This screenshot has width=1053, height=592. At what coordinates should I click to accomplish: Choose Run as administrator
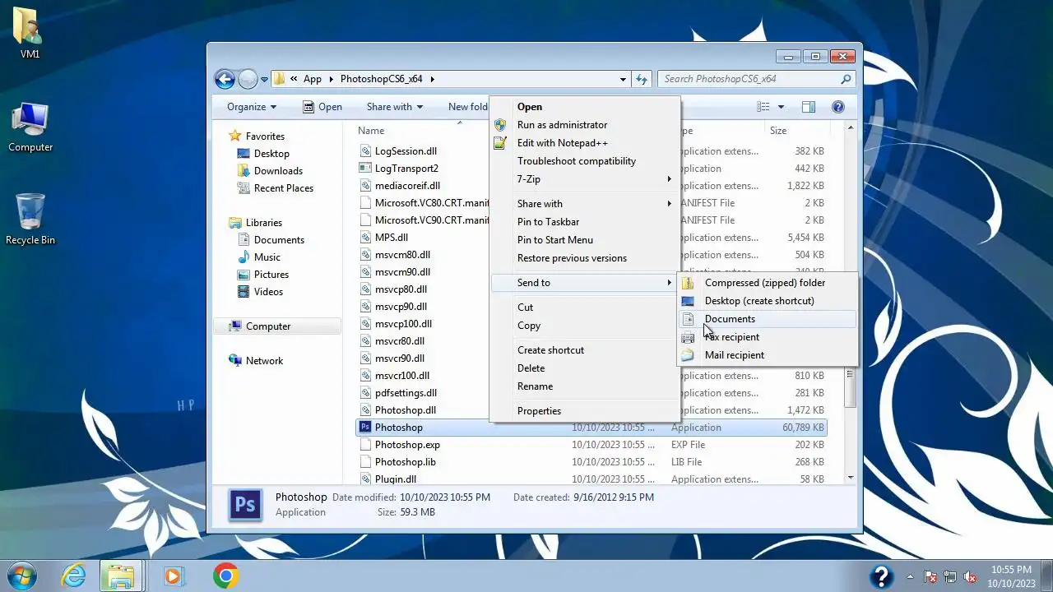pyautogui.click(x=562, y=125)
